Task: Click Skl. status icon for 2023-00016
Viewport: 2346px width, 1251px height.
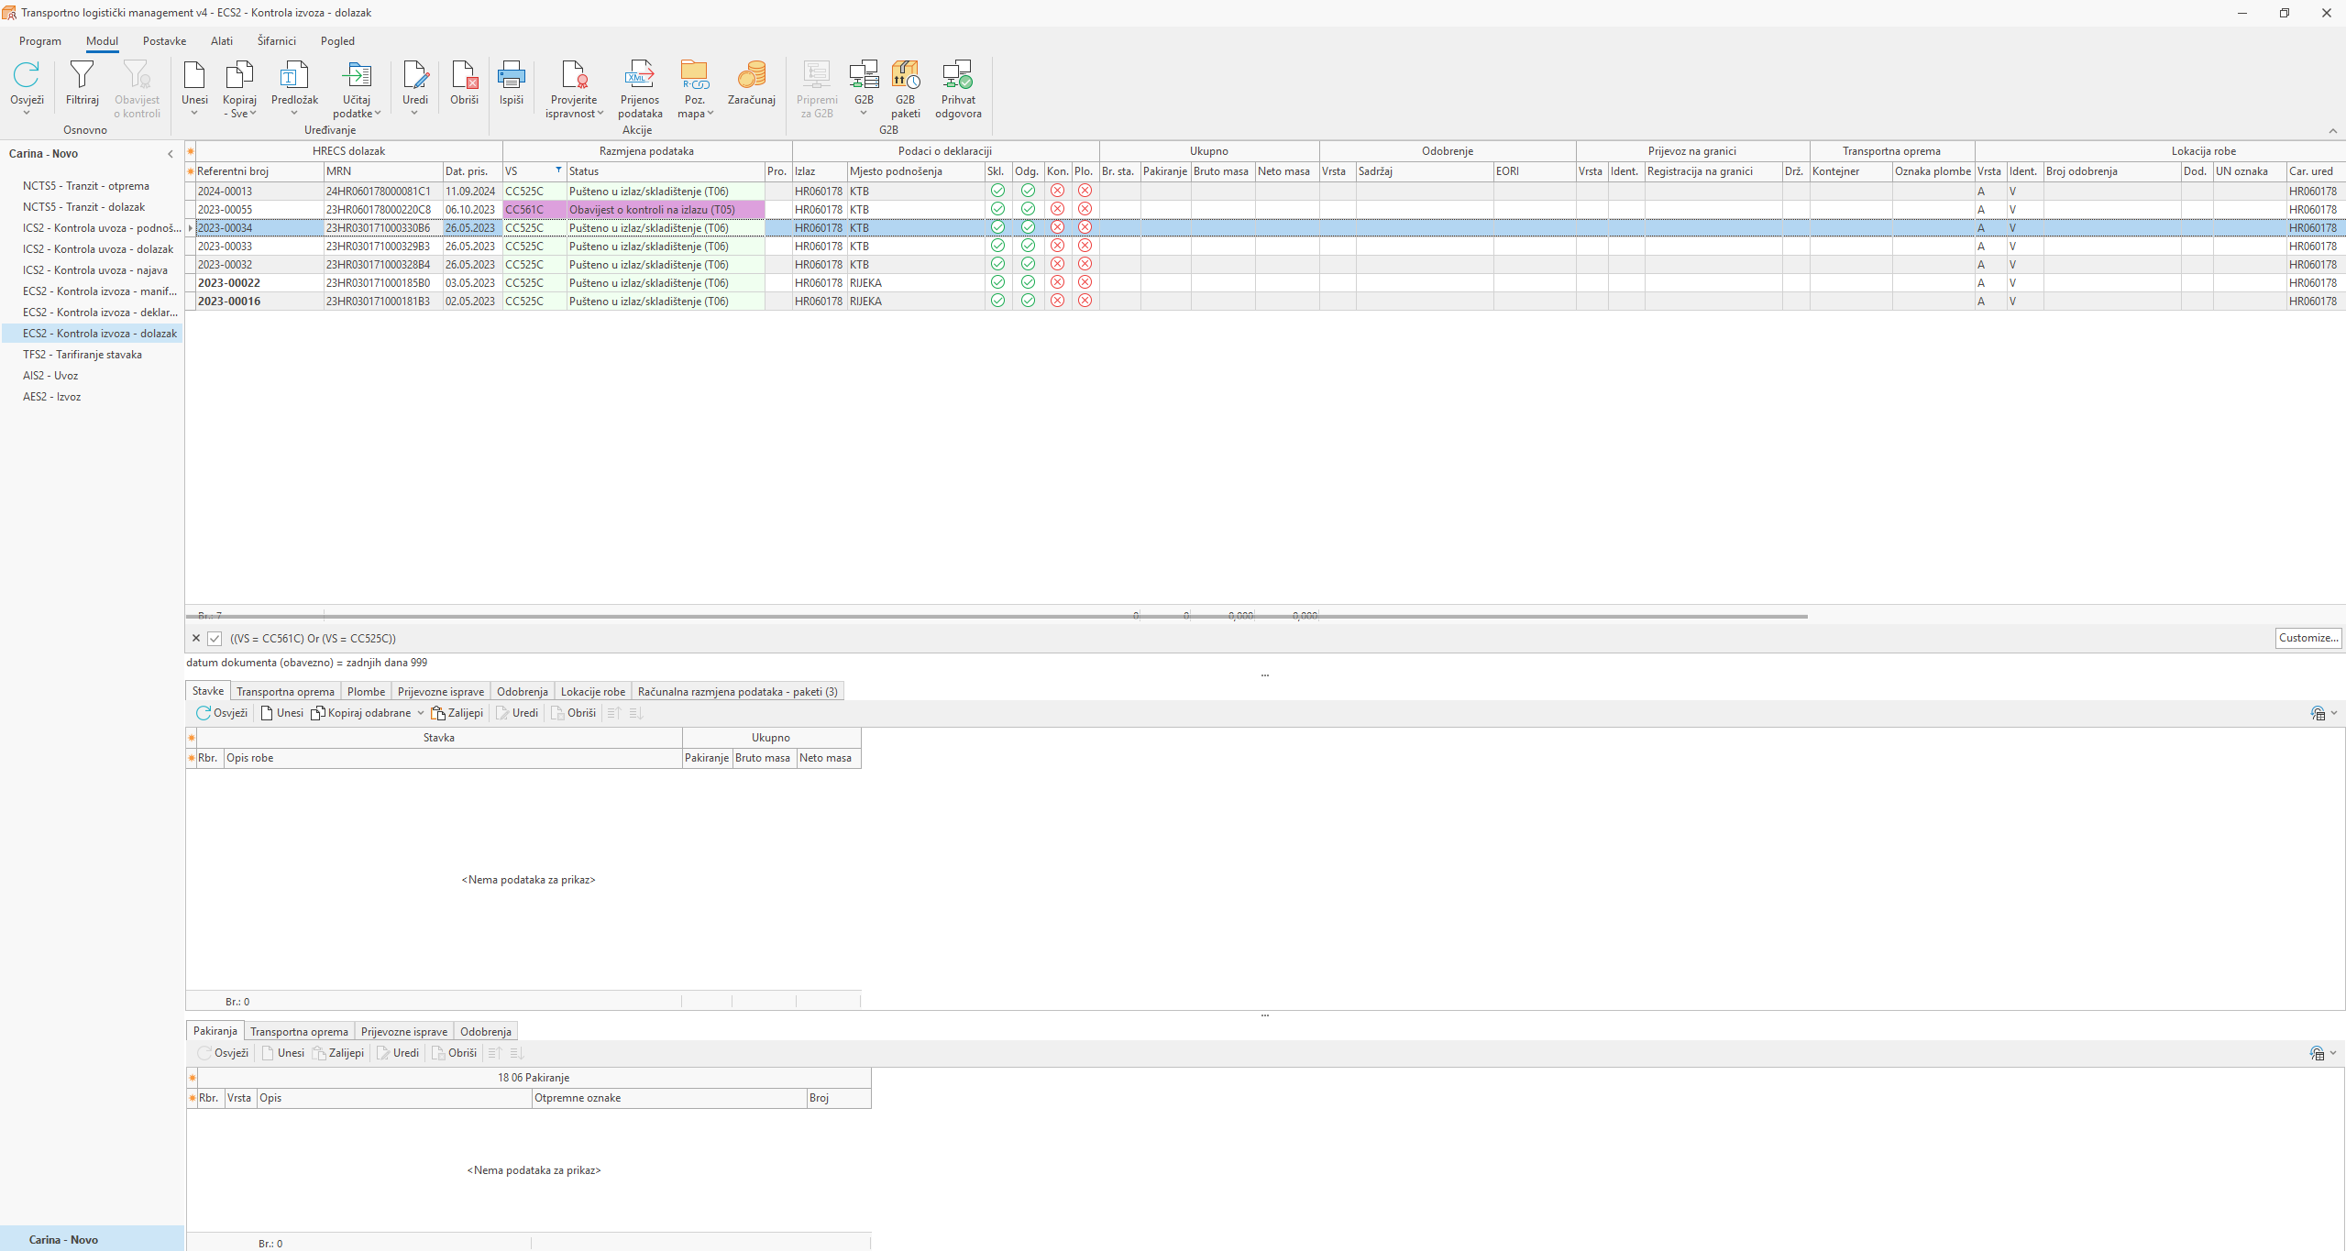Action: point(997,301)
